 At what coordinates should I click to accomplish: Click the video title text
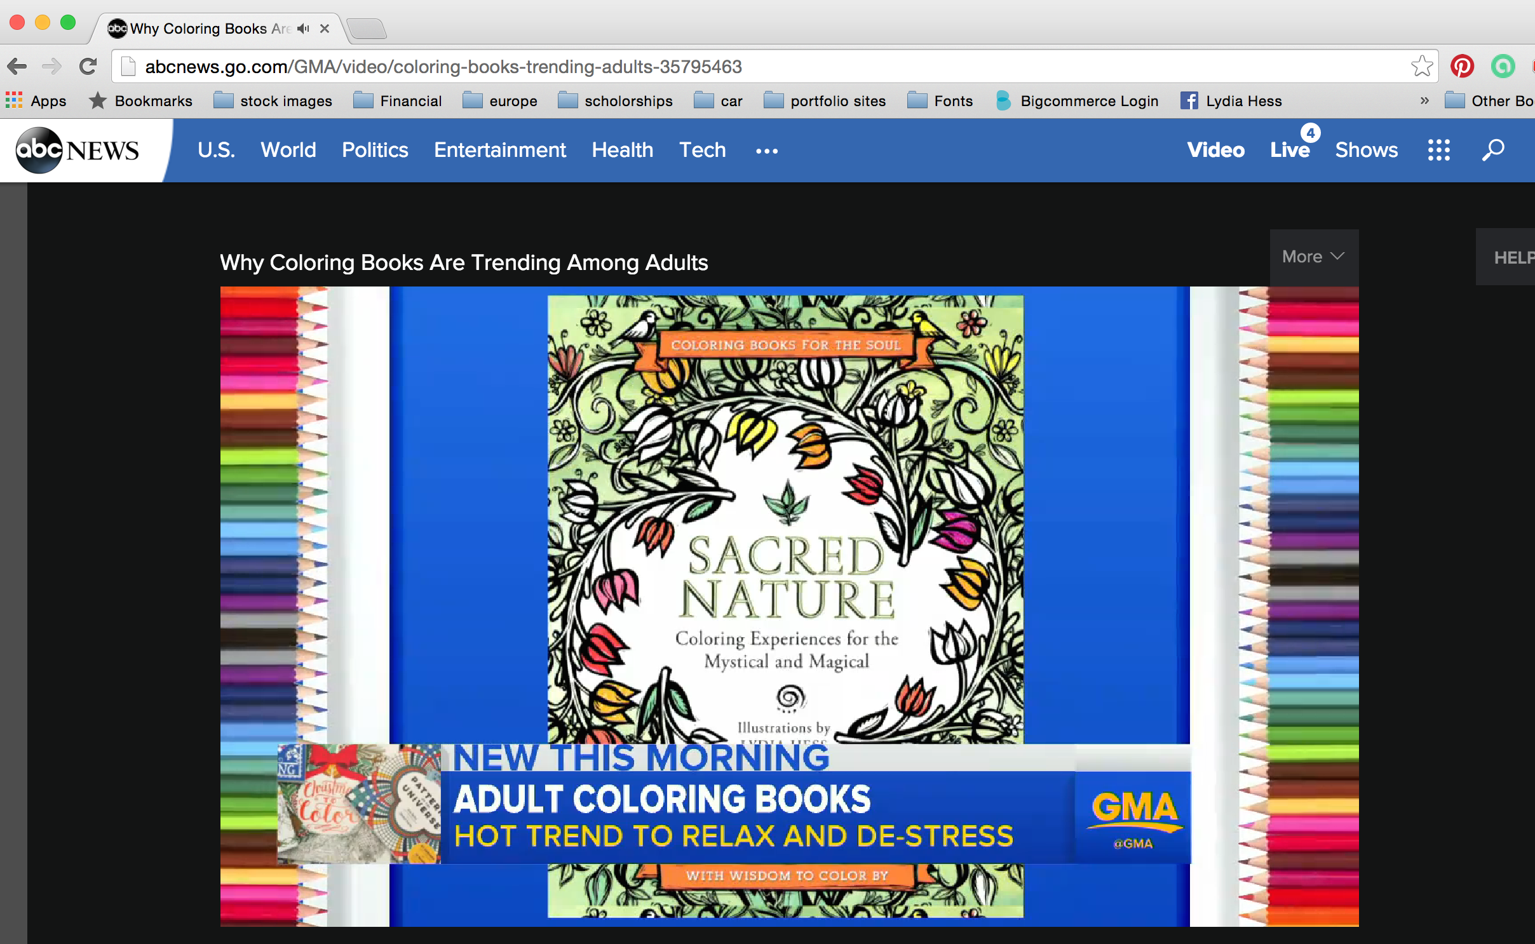coord(464,262)
